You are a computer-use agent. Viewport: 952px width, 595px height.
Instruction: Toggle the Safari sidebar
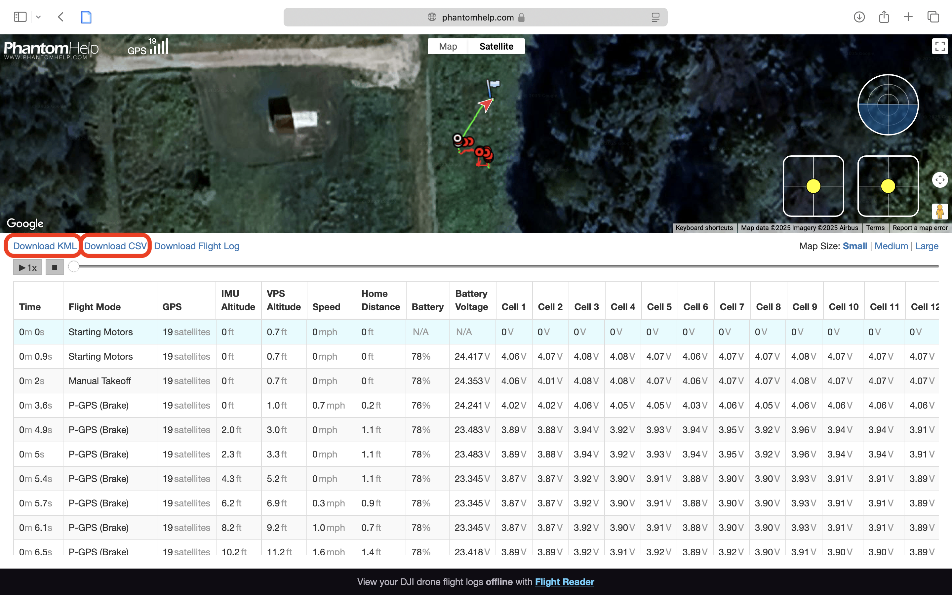point(20,17)
